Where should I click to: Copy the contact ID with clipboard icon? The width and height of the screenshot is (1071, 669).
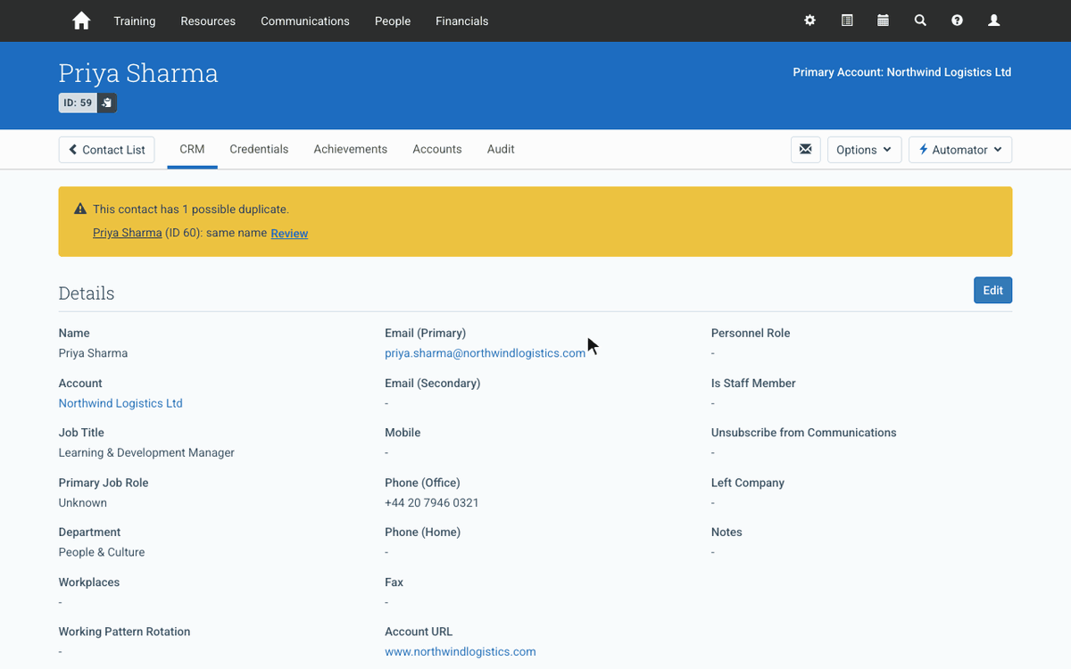107,103
